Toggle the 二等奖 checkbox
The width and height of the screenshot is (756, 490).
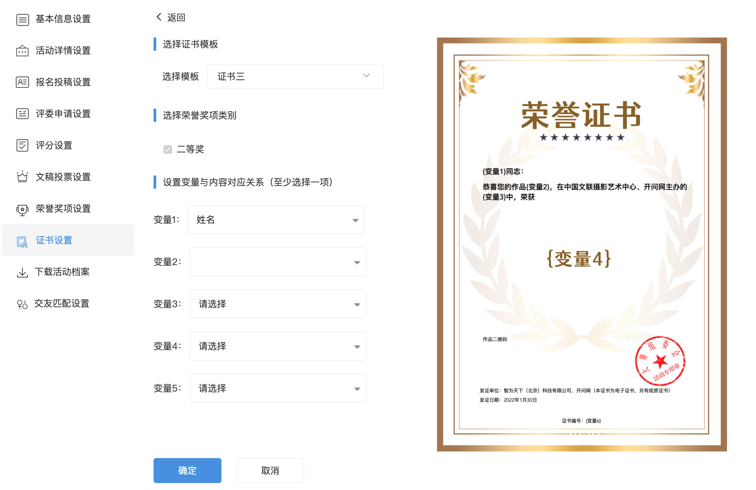[x=168, y=150]
